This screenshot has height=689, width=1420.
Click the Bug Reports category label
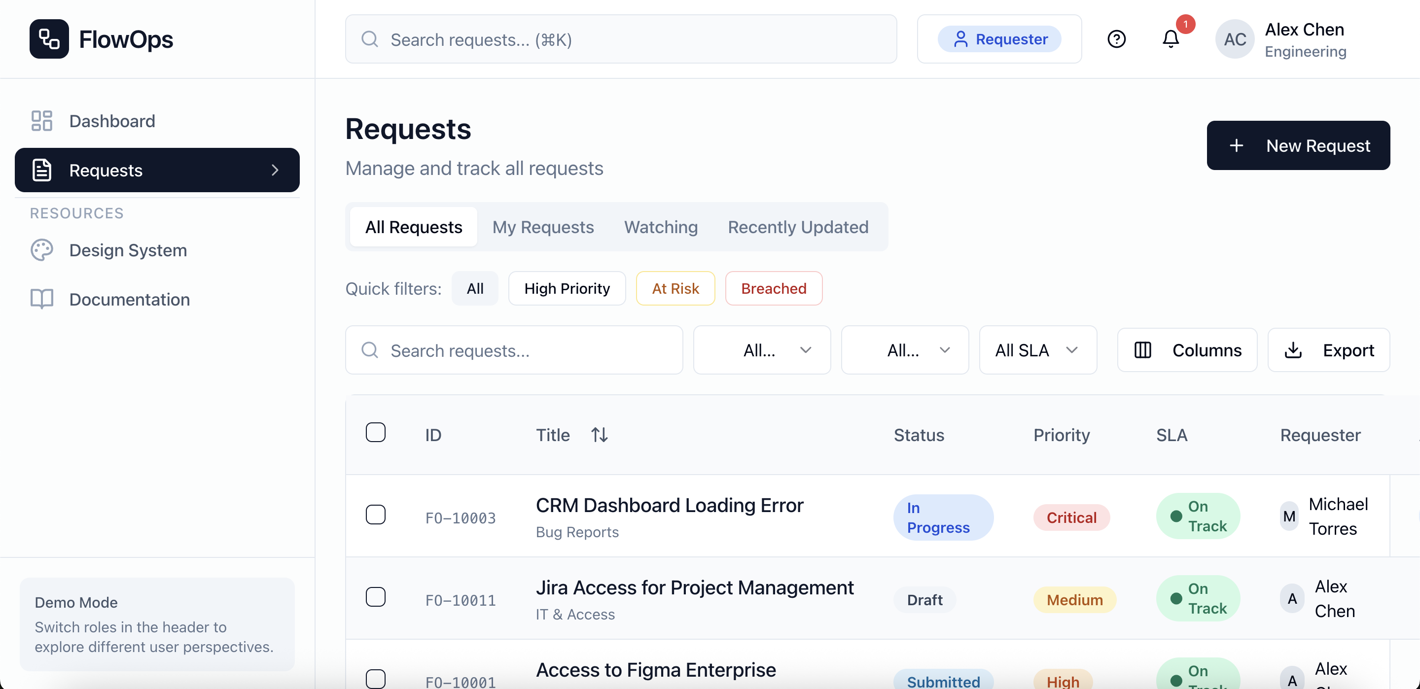tap(577, 532)
